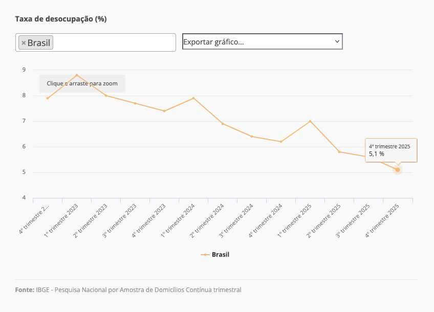The width and height of the screenshot is (434, 312).
Task: Select the 1º trimestre 2023 peak data point
Action: (77, 75)
